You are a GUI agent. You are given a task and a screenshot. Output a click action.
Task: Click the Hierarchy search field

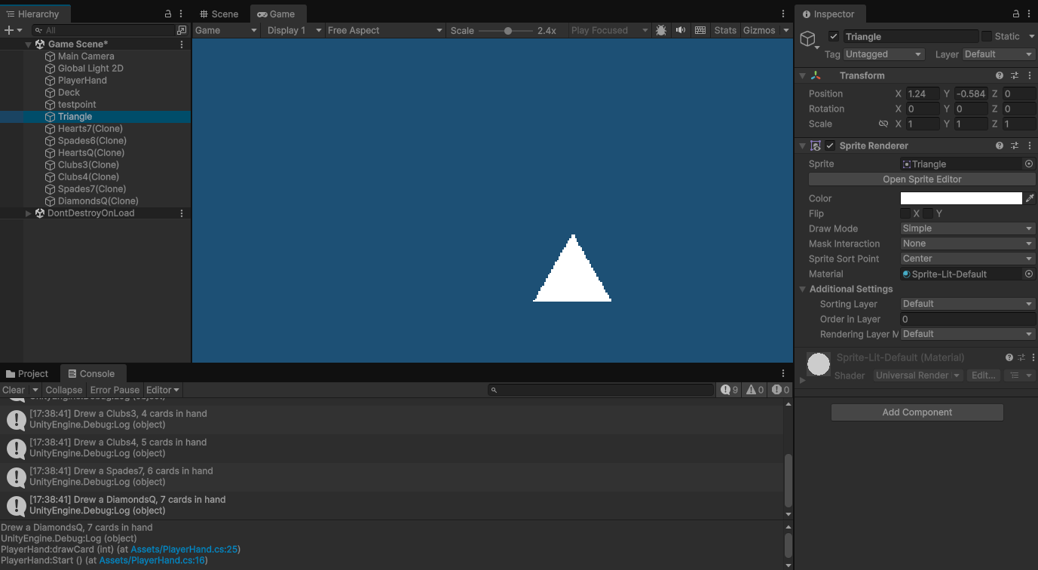[x=106, y=30]
